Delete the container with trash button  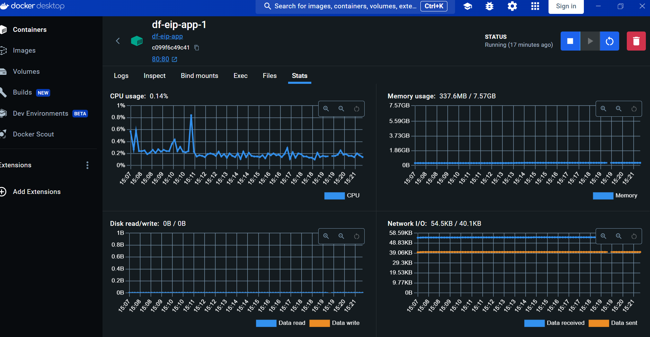click(x=636, y=41)
